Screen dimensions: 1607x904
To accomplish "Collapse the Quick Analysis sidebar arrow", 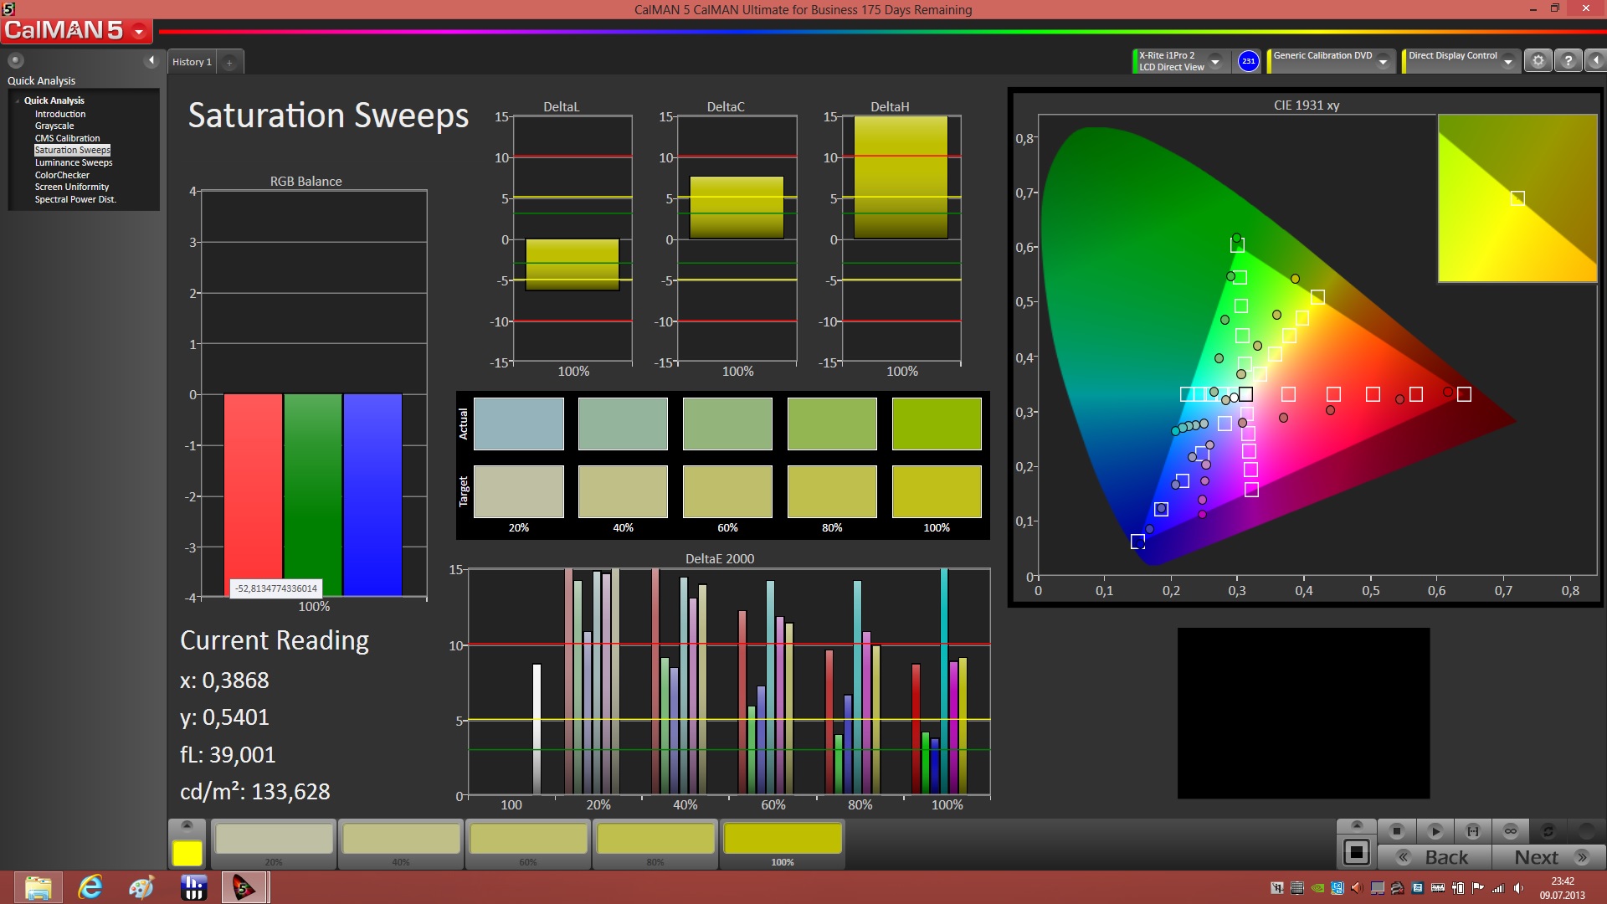I will coord(151,60).
